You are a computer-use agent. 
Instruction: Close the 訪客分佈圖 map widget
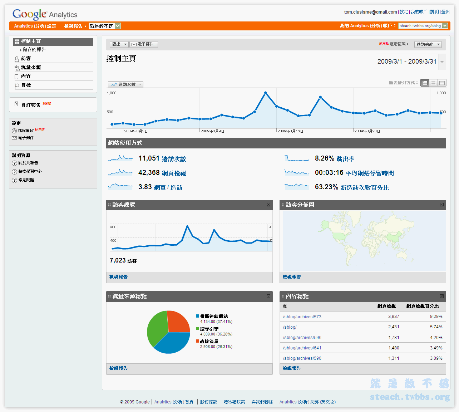tap(441, 205)
